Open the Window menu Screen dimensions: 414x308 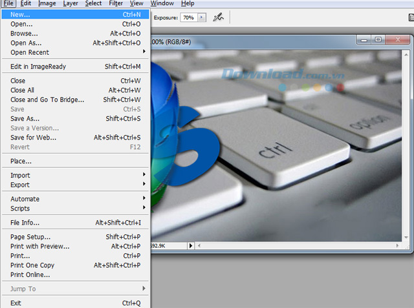tap(162, 3)
